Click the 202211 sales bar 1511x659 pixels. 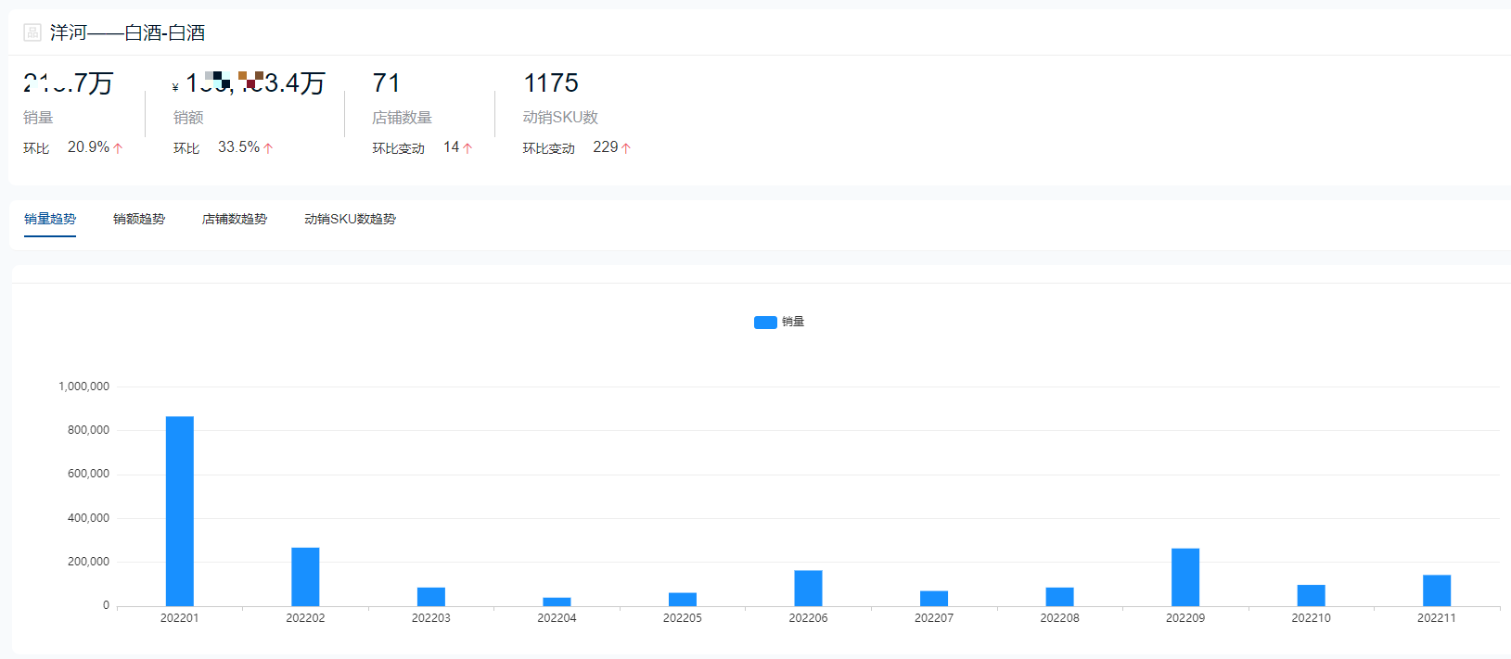[x=1437, y=590]
